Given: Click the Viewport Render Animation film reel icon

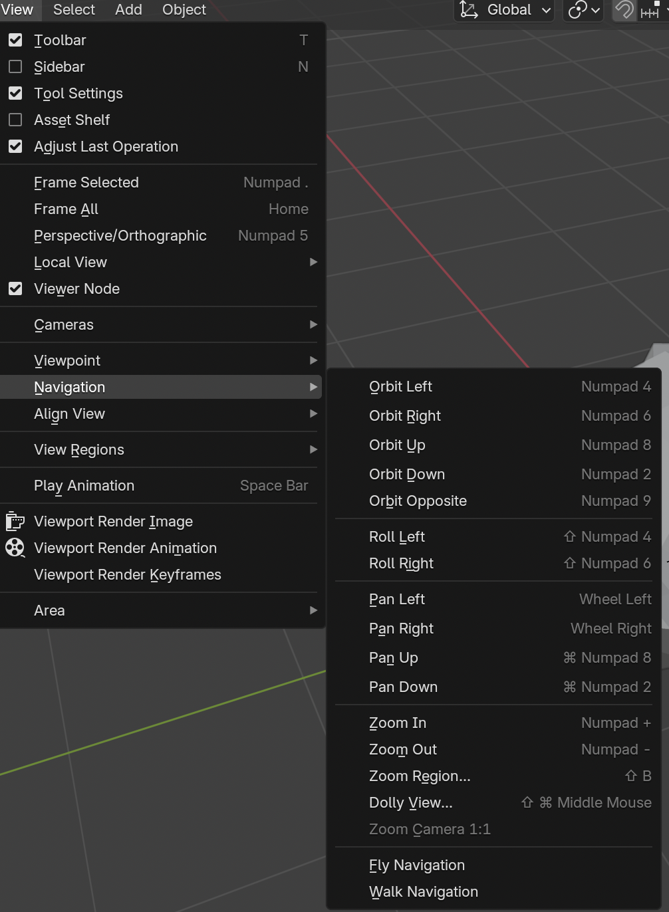Looking at the screenshot, I should 15,548.
